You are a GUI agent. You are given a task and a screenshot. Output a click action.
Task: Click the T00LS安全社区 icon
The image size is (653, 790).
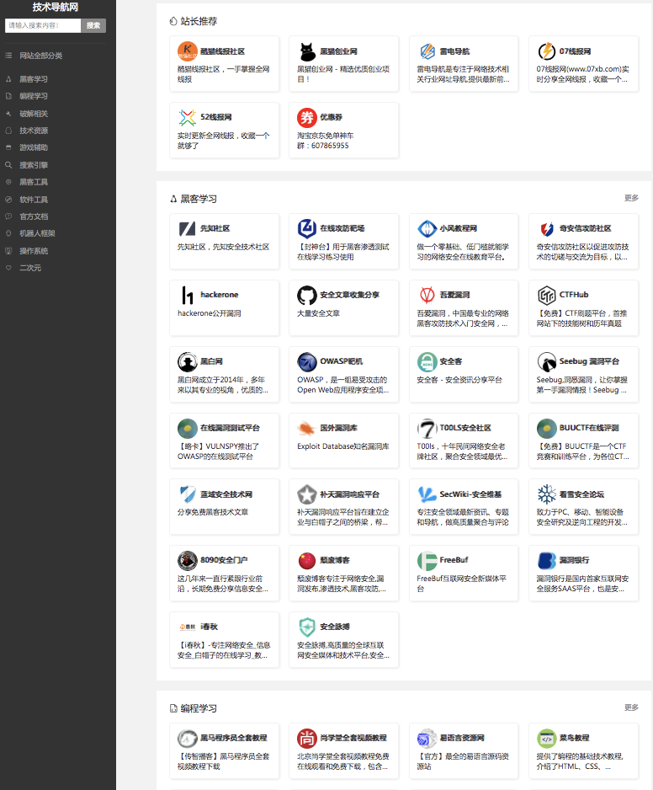pos(427,428)
